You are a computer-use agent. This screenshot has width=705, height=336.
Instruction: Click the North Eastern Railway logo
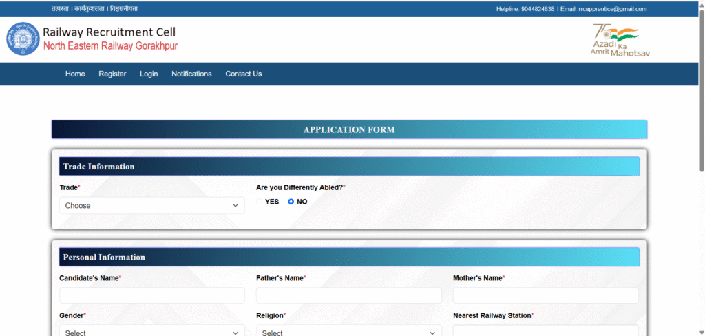coord(24,39)
